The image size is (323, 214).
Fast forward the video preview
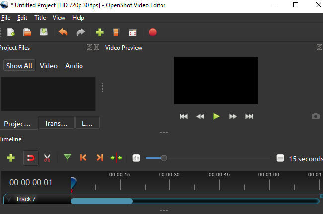click(233, 117)
